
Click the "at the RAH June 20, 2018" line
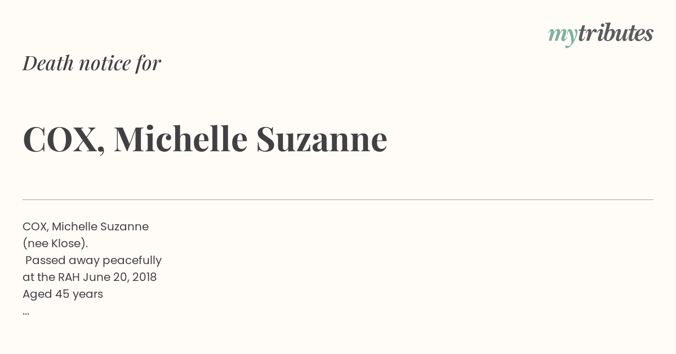[x=90, y=277]
